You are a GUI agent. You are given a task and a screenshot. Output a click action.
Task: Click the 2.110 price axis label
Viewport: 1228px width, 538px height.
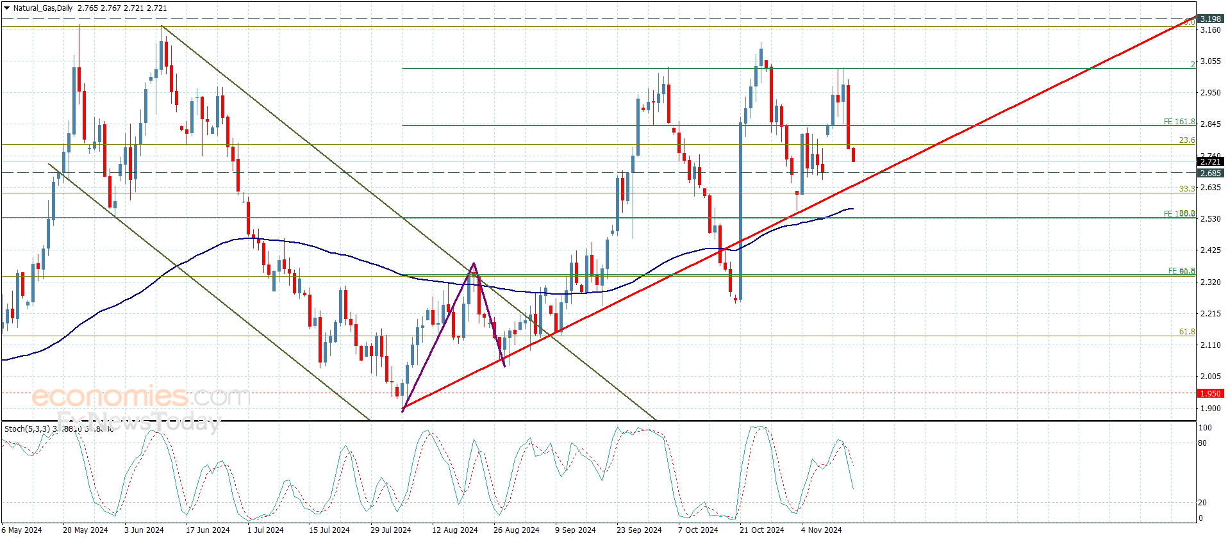[1210, 345]
